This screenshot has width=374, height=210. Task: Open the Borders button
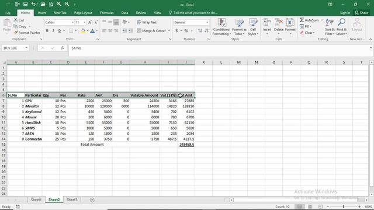tap(71, 31)
